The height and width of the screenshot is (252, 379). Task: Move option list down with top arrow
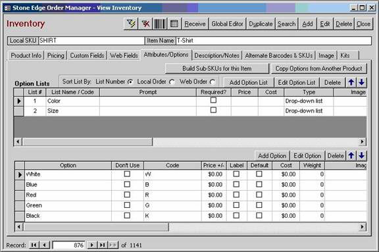coord(362,82)
